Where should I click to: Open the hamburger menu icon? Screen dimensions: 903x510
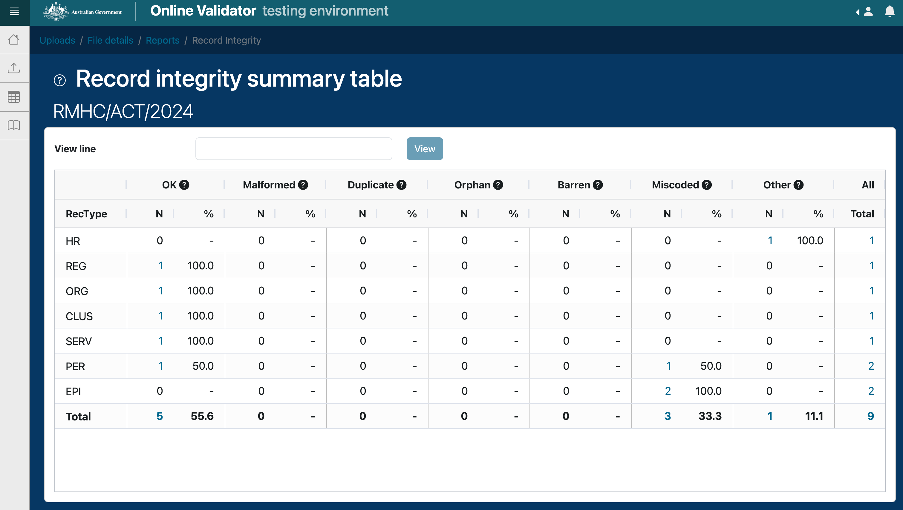pos(14,12)
